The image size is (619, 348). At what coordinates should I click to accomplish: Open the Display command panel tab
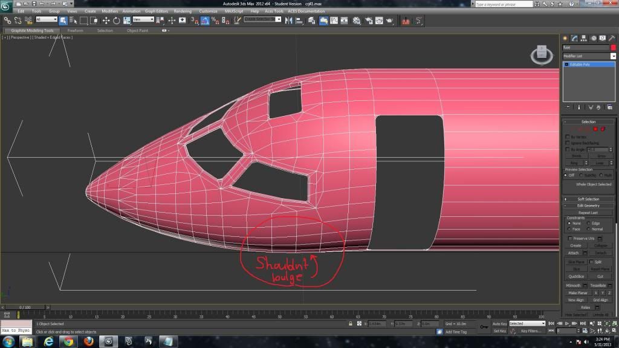pos(603,38)
